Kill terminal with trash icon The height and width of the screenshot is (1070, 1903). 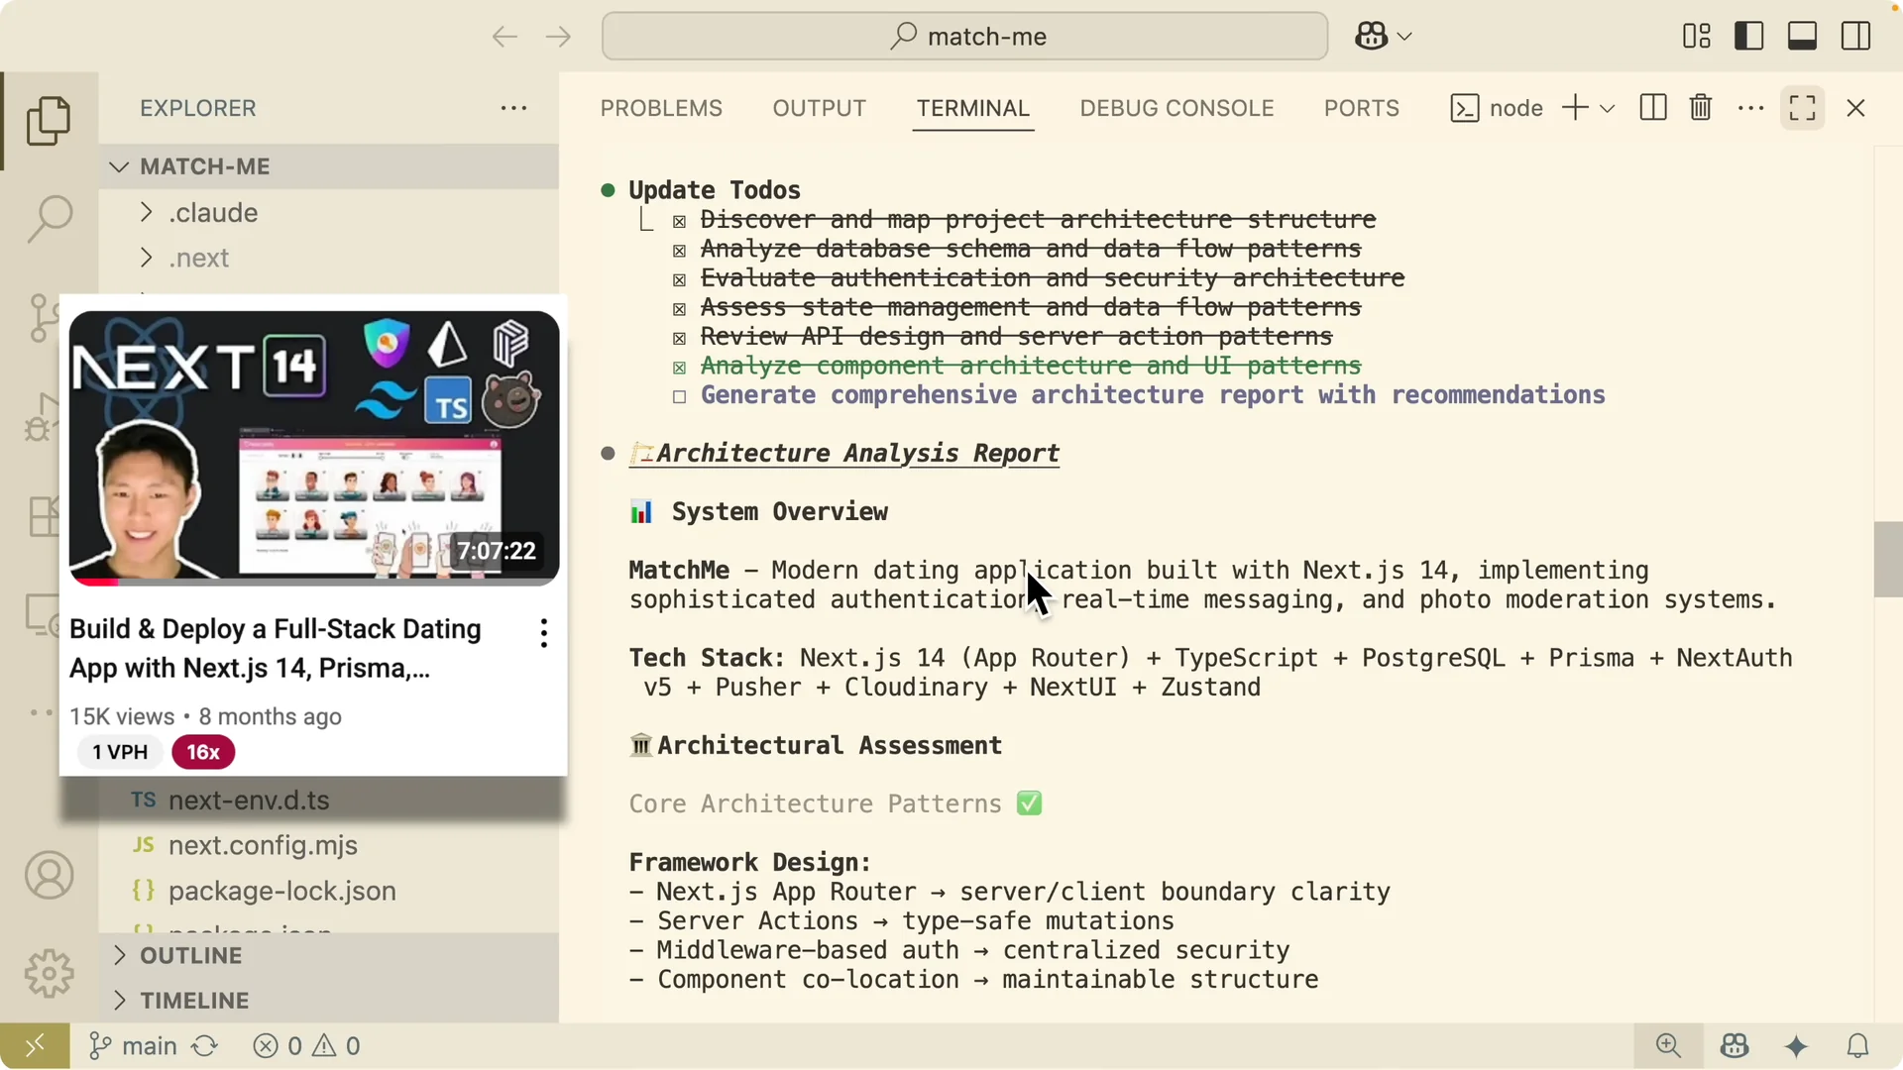point(1701,108)
